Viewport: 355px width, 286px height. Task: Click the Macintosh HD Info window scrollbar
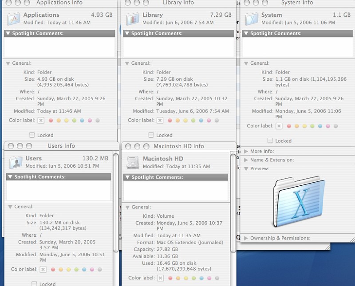pos(233,203)
